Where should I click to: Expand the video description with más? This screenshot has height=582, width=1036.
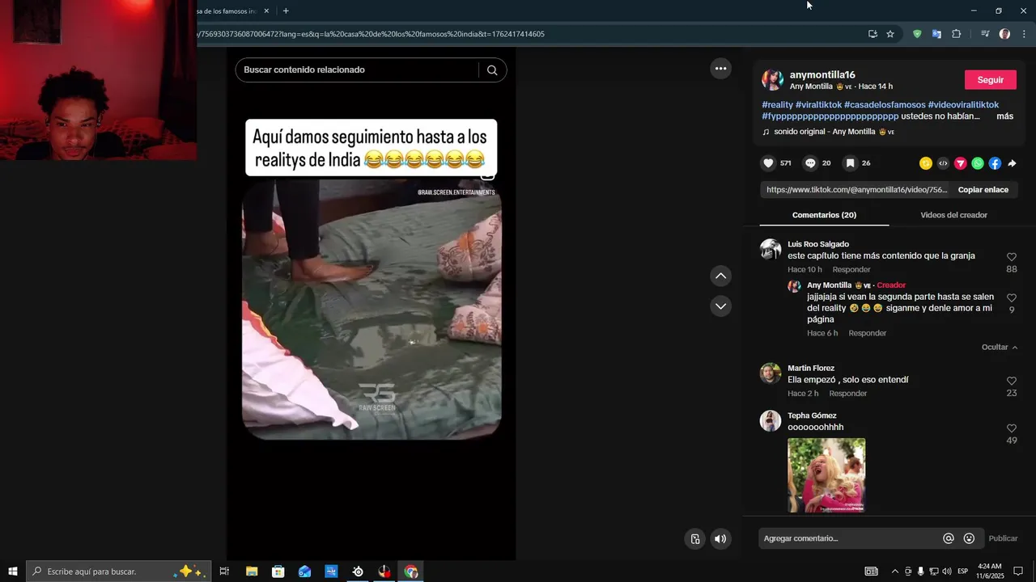pyautogui.click(x=1004, y=116)
